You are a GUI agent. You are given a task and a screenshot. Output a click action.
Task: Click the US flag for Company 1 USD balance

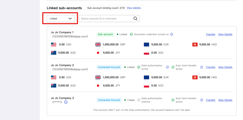[54, 44]
